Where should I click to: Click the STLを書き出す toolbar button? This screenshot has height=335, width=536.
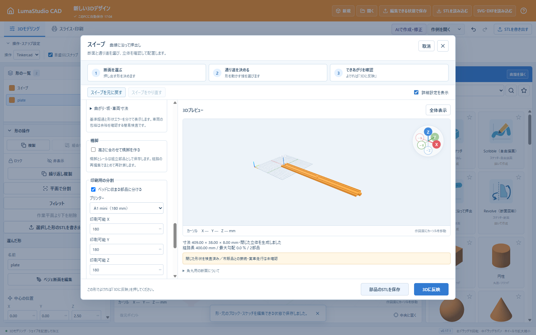(513, 29)
